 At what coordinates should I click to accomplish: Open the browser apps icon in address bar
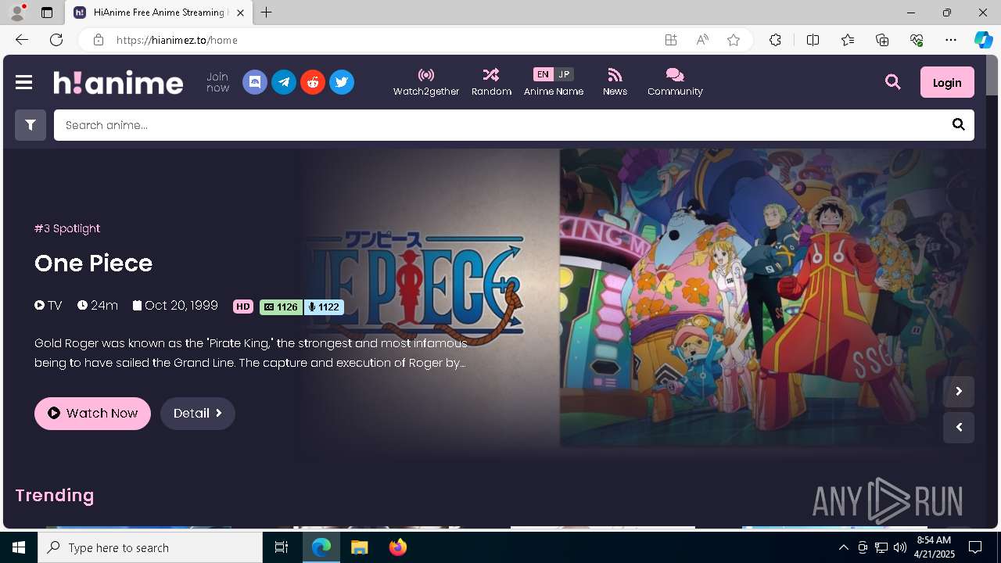tap(670, 40)
